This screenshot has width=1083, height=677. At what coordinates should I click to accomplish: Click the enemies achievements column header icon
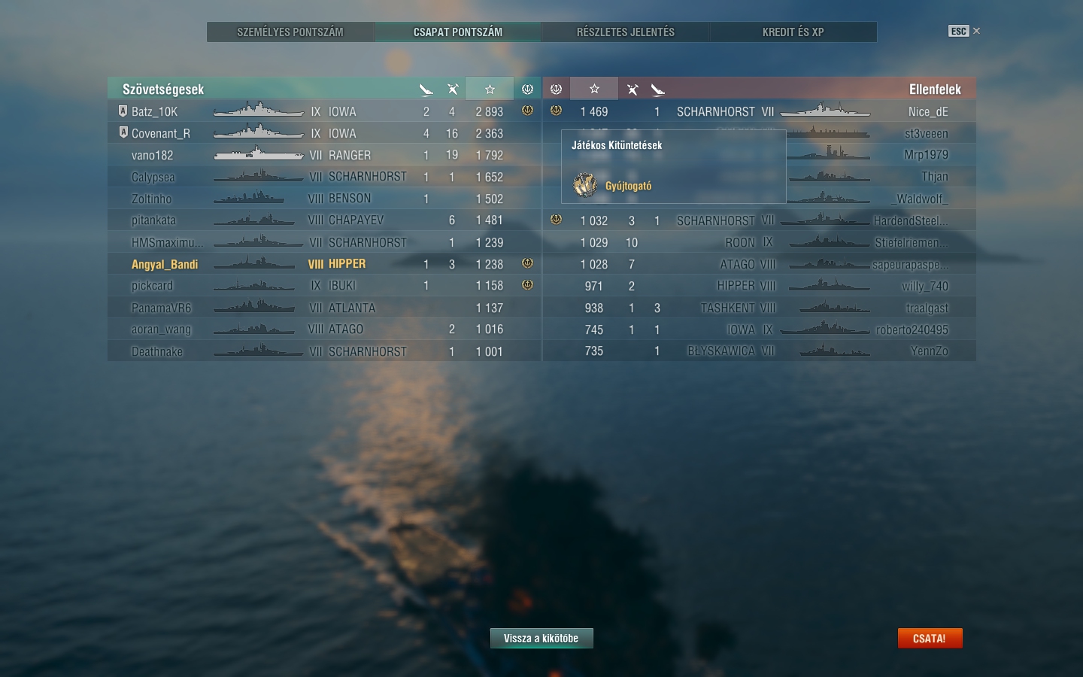coord(556,89)
